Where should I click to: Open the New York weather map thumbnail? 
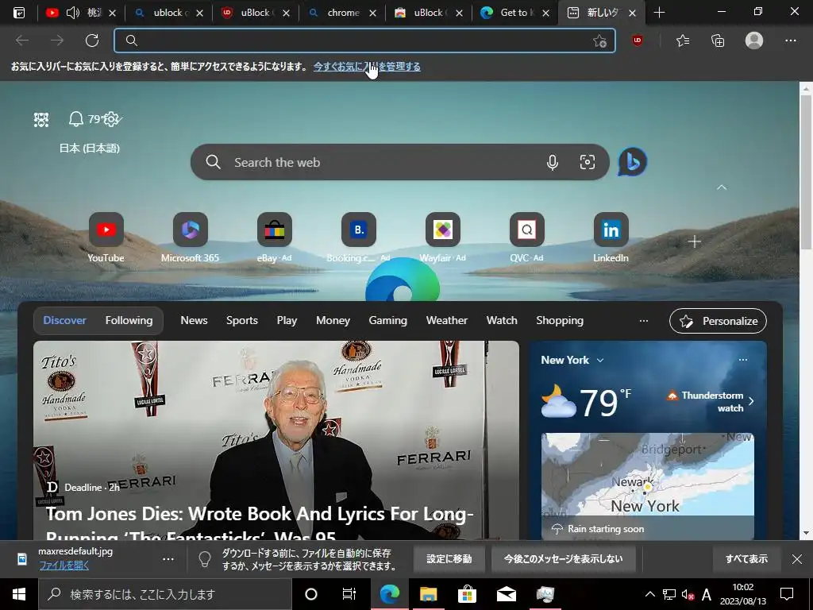(648, 486)
